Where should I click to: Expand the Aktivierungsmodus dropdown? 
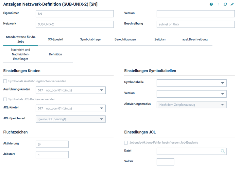[x=192, y=105]
